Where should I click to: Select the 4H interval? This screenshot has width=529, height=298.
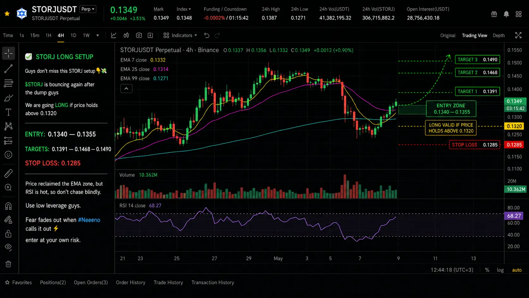61,35
